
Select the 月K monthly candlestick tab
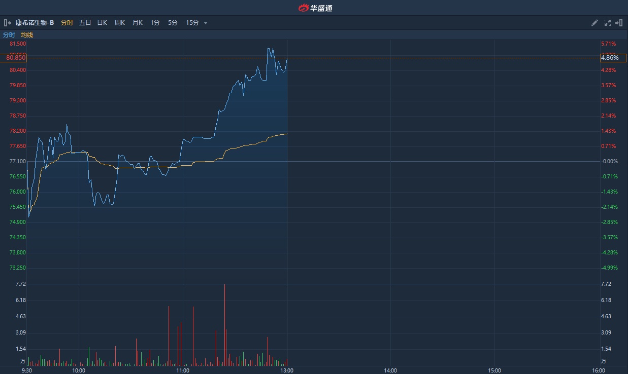pyautogui.click(x=138, y=23)
